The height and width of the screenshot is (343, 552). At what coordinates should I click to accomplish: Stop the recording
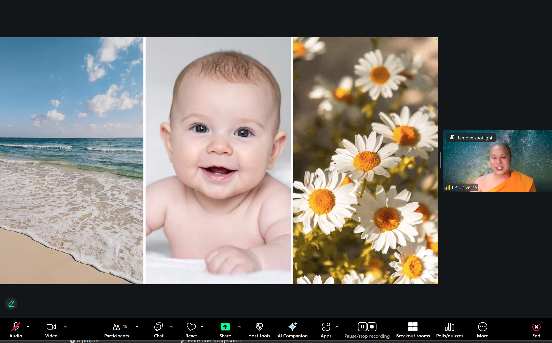pos(372,326)
